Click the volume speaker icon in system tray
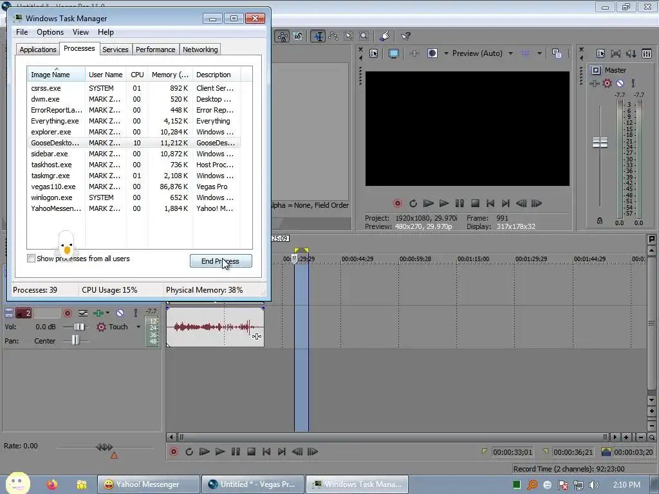 point(593,485)
